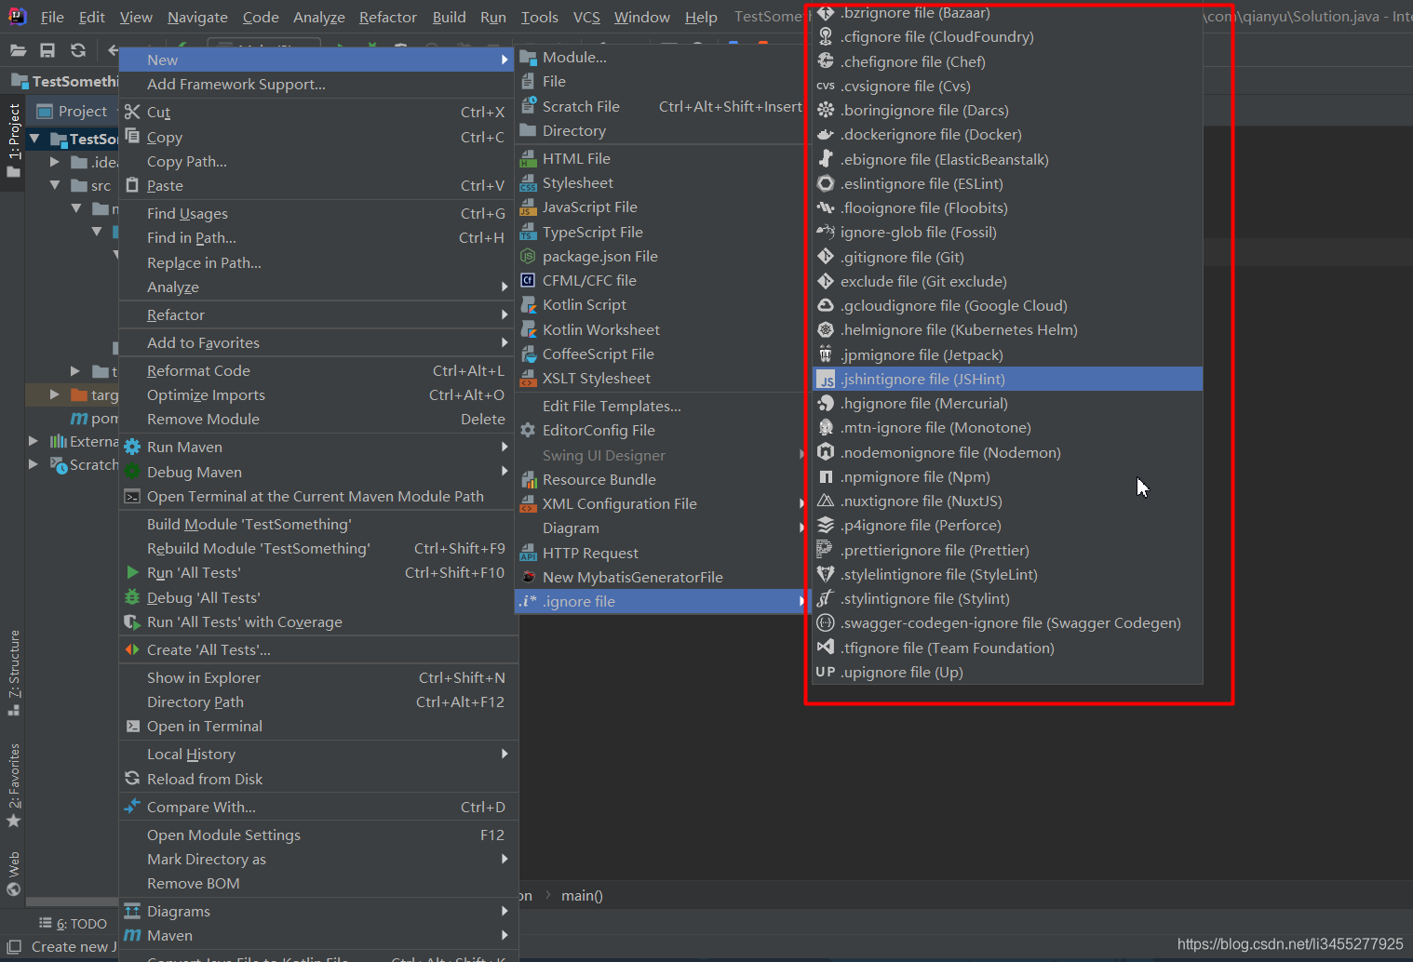This screenshot has height=962, width=1413.
Task: Click the .chefignore Chef icon
Action: click(x=826, y=61)
